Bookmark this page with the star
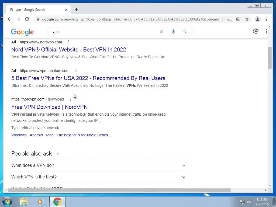This screenshot has width=276, height=207. pyautogui.click(x=247, y=19)
